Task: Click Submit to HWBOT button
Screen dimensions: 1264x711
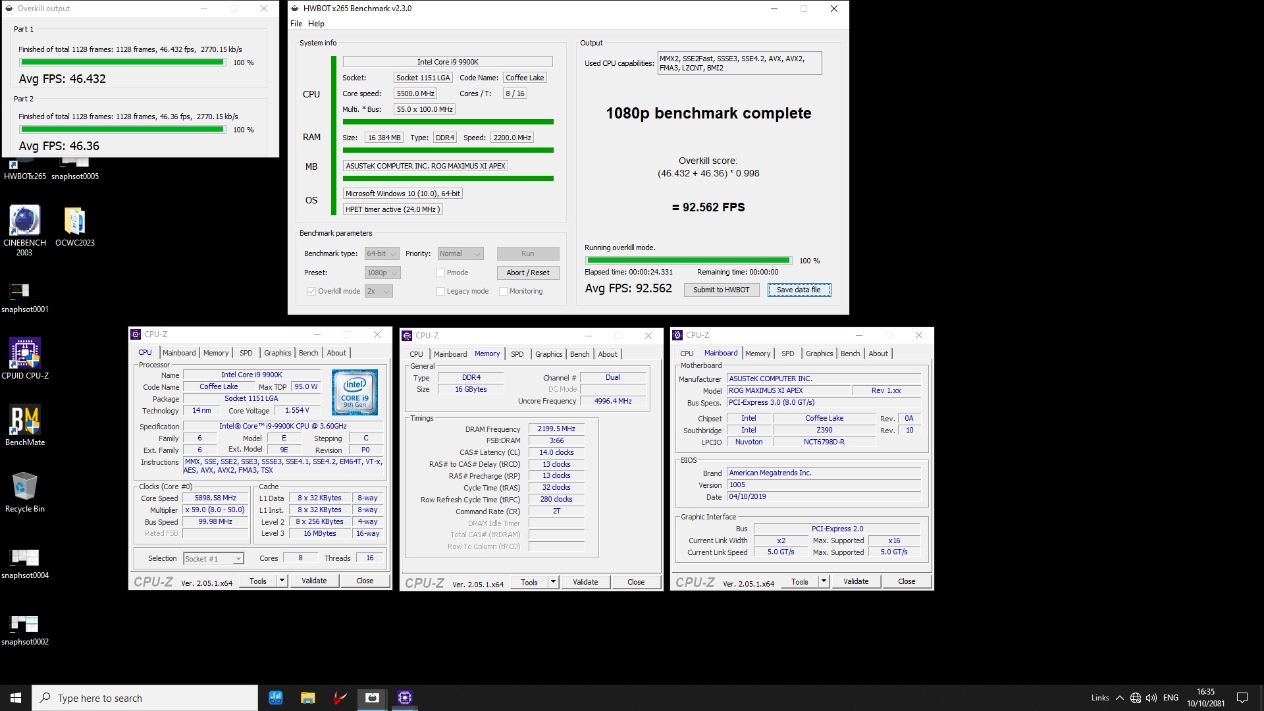Action: (721, 290)
